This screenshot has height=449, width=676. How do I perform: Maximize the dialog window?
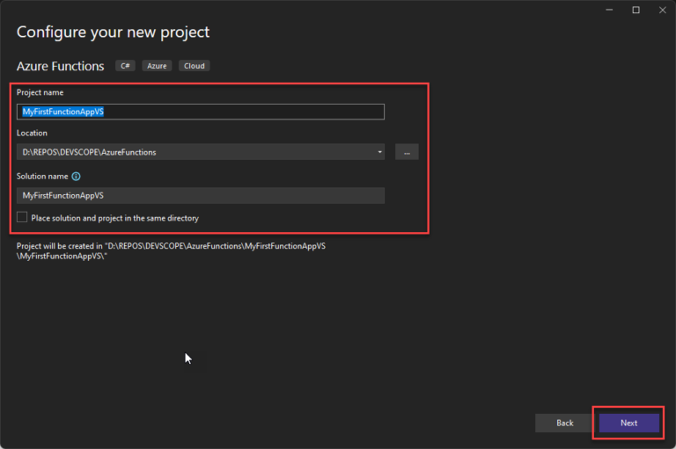[636, 10]
